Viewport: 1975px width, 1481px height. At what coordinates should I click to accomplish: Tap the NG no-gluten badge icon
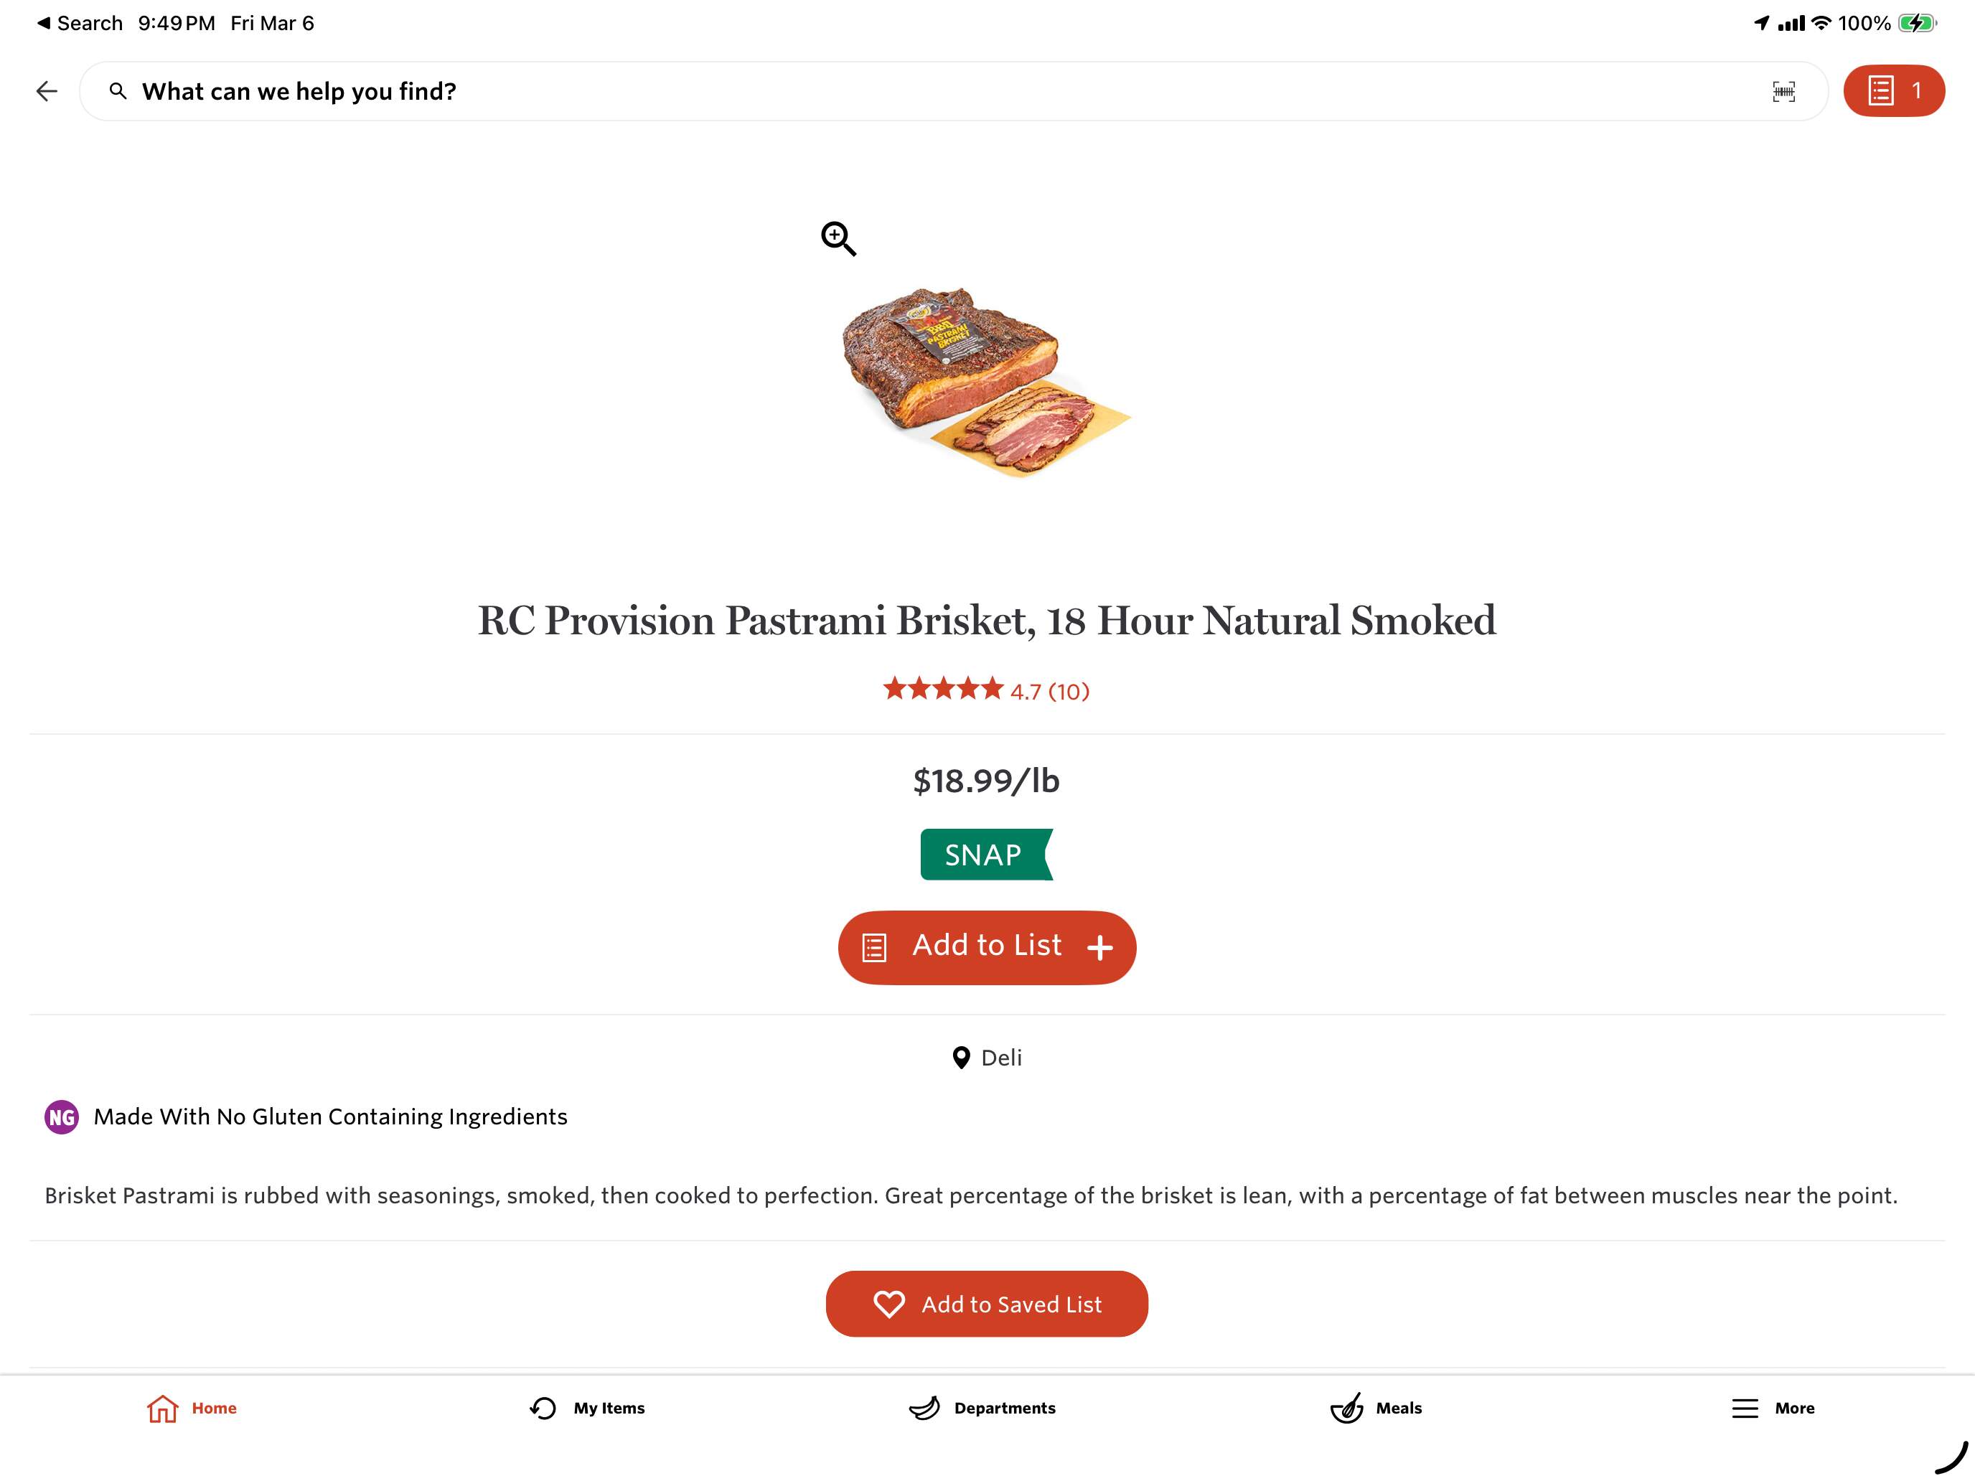coord(62,1116)
